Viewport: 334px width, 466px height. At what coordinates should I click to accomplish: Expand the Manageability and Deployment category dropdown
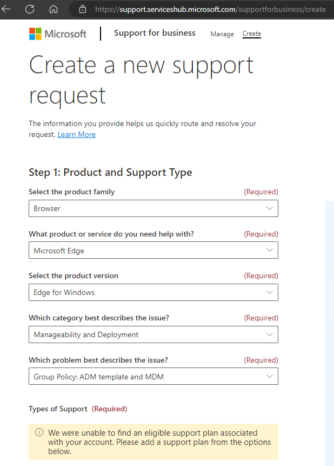[153, 334]
